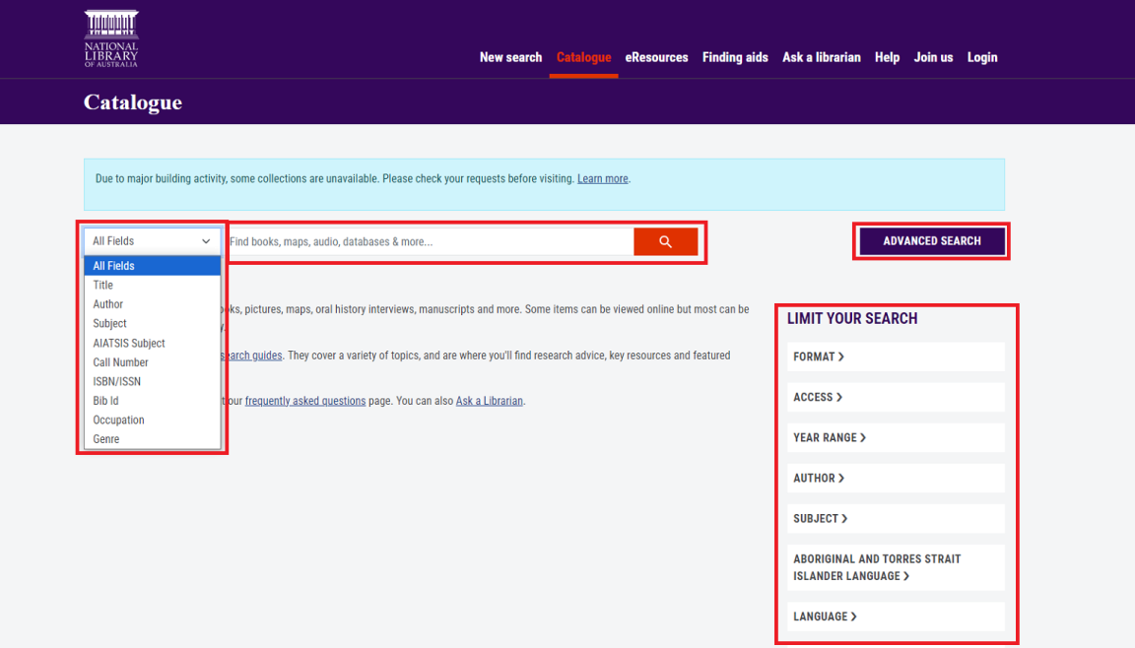Collapse the All Fields search dropdown
This screenshot has width=1135, height=648.
(152, 241)
